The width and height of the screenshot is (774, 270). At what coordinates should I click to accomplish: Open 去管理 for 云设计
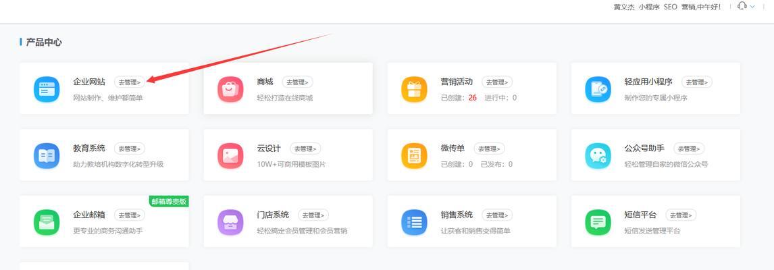[x=305, y=148]
